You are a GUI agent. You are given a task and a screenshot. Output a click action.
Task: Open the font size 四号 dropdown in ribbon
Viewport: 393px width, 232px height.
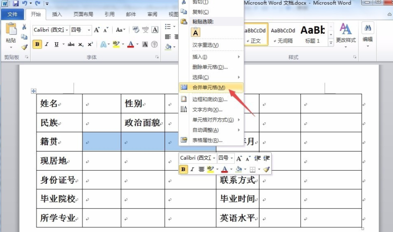point(89,30)
